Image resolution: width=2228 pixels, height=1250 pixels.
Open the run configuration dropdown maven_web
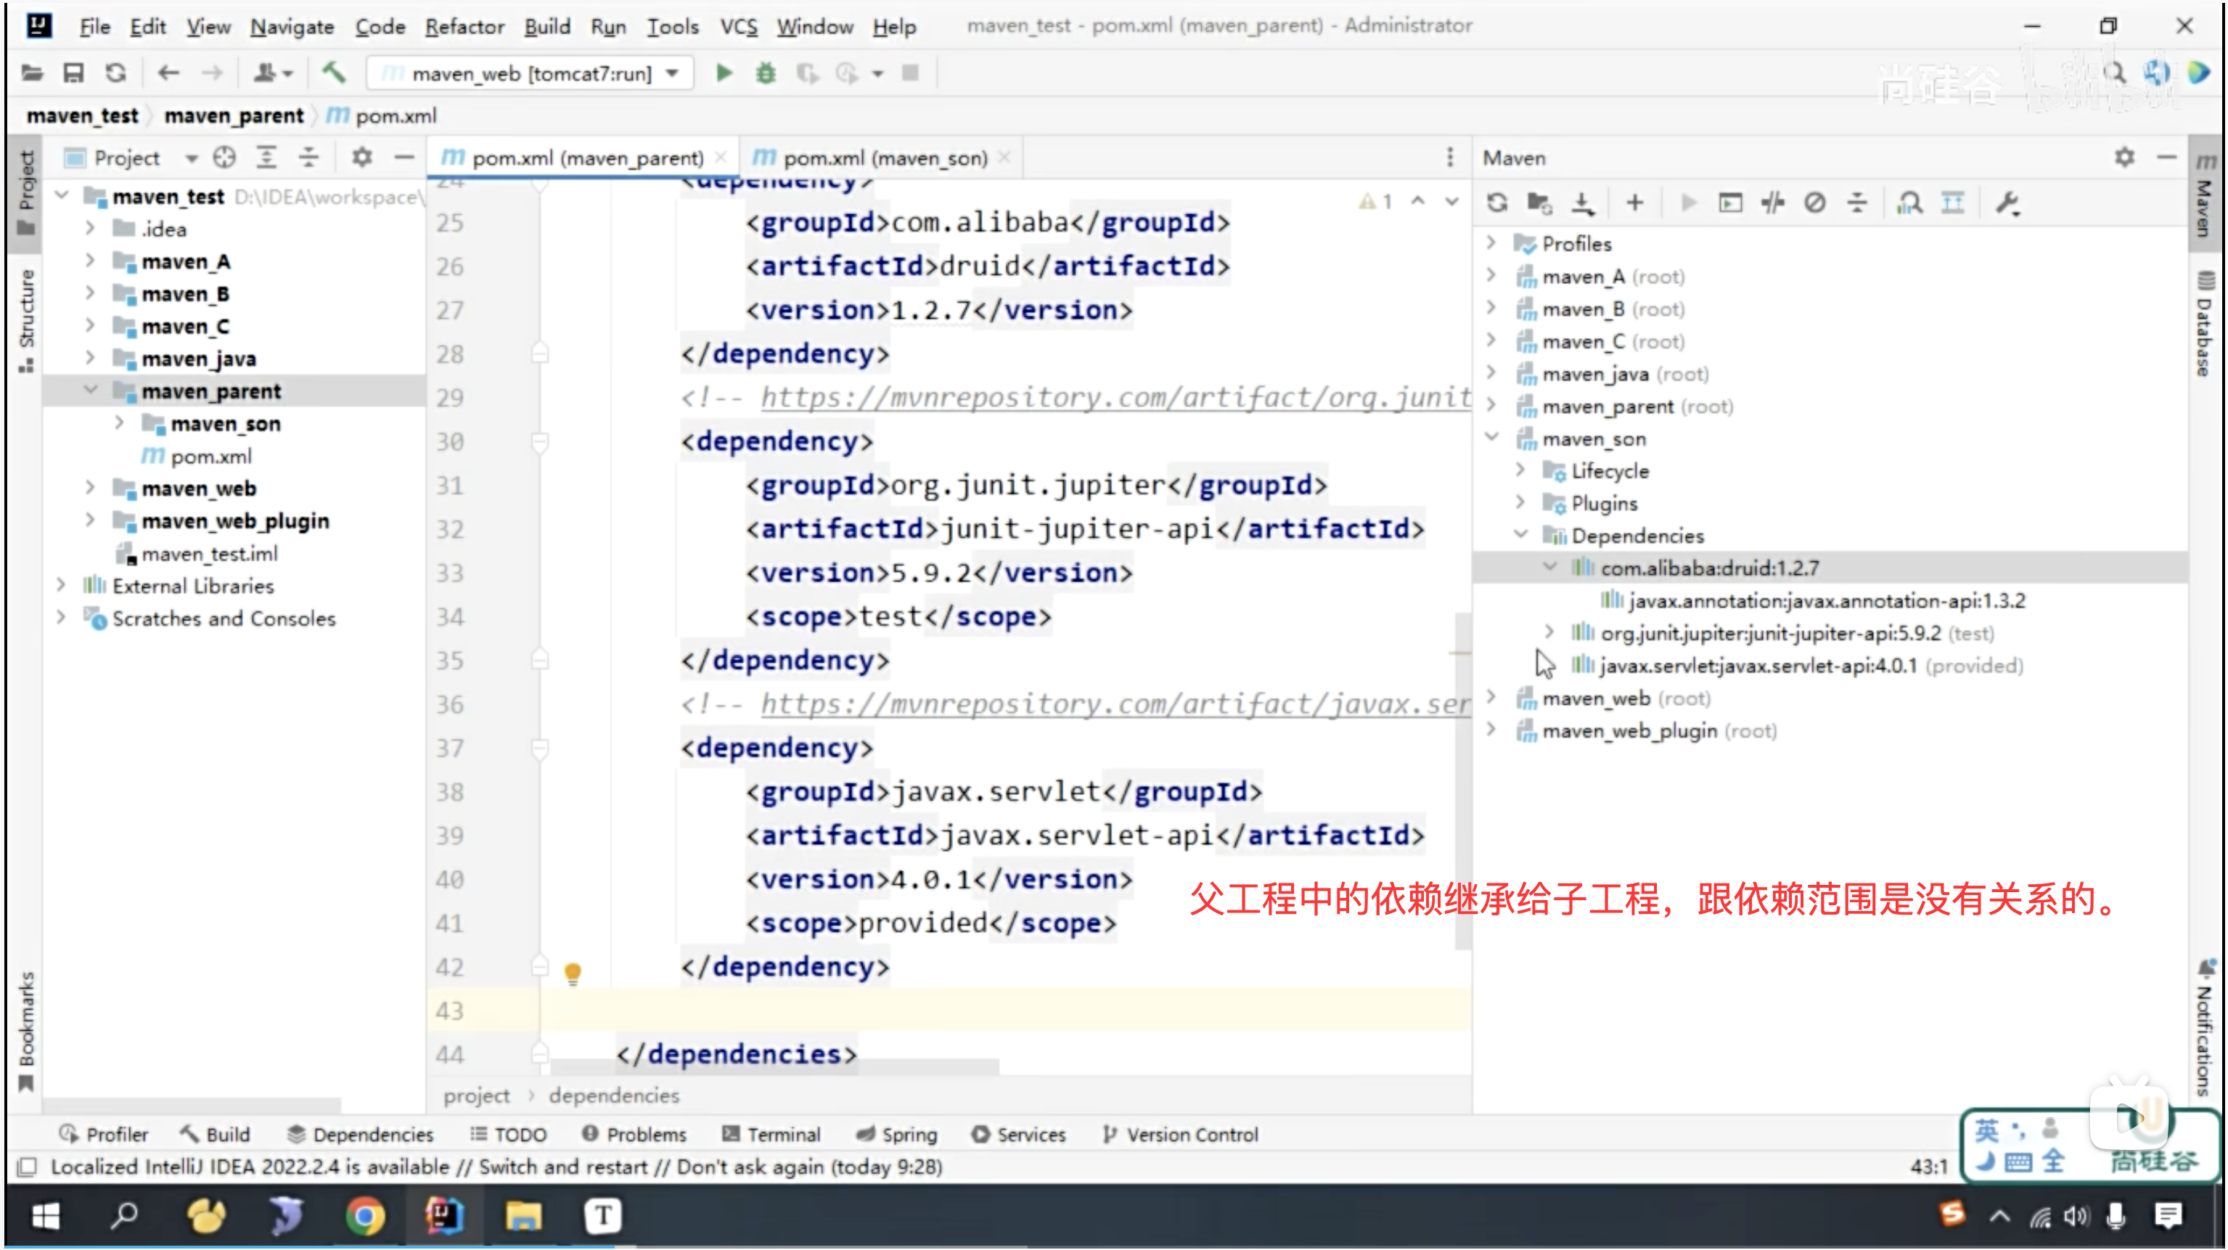pos(531,73)
